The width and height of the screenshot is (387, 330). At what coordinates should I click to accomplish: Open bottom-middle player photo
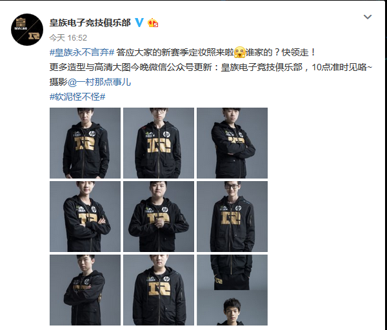[159, 290]
